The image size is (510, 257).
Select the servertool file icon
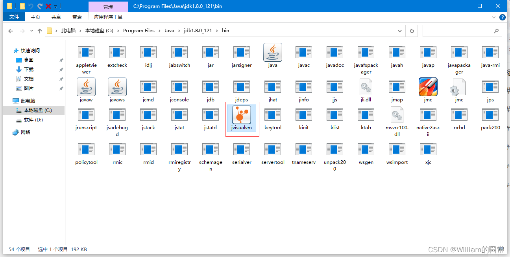pyautogui.click(x=273, y=149)
